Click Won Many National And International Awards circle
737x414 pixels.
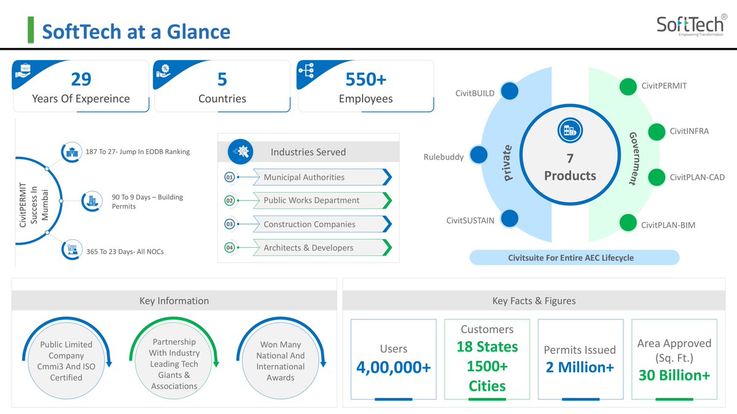click(281, 361)
